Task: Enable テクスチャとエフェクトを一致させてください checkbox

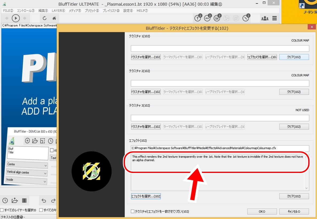Action: (x=133, y=212)
